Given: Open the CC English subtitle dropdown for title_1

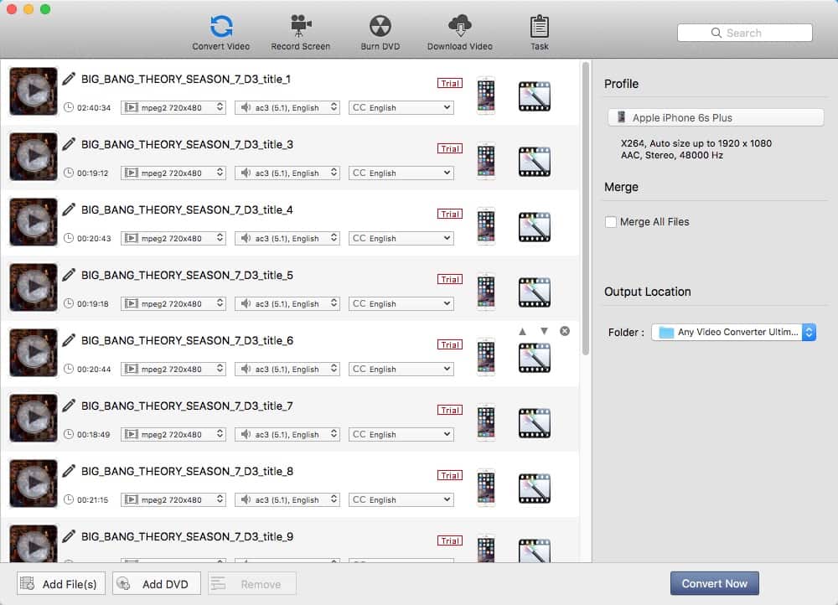Looking at the screenshot, I should click(401, 107).
